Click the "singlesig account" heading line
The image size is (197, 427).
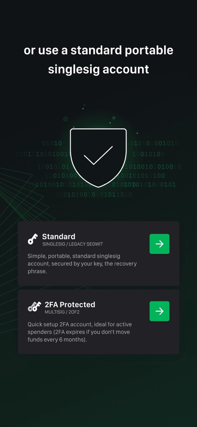point(98,69)
